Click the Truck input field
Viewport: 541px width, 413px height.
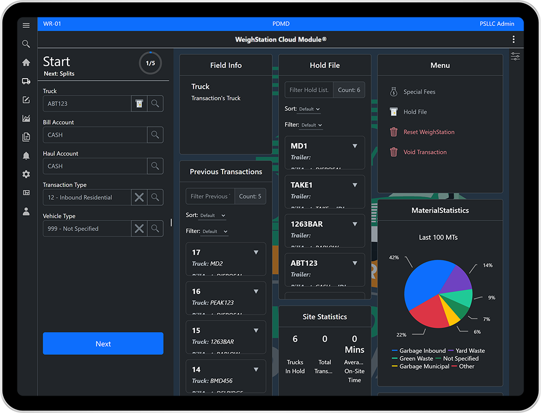(87, 103)
